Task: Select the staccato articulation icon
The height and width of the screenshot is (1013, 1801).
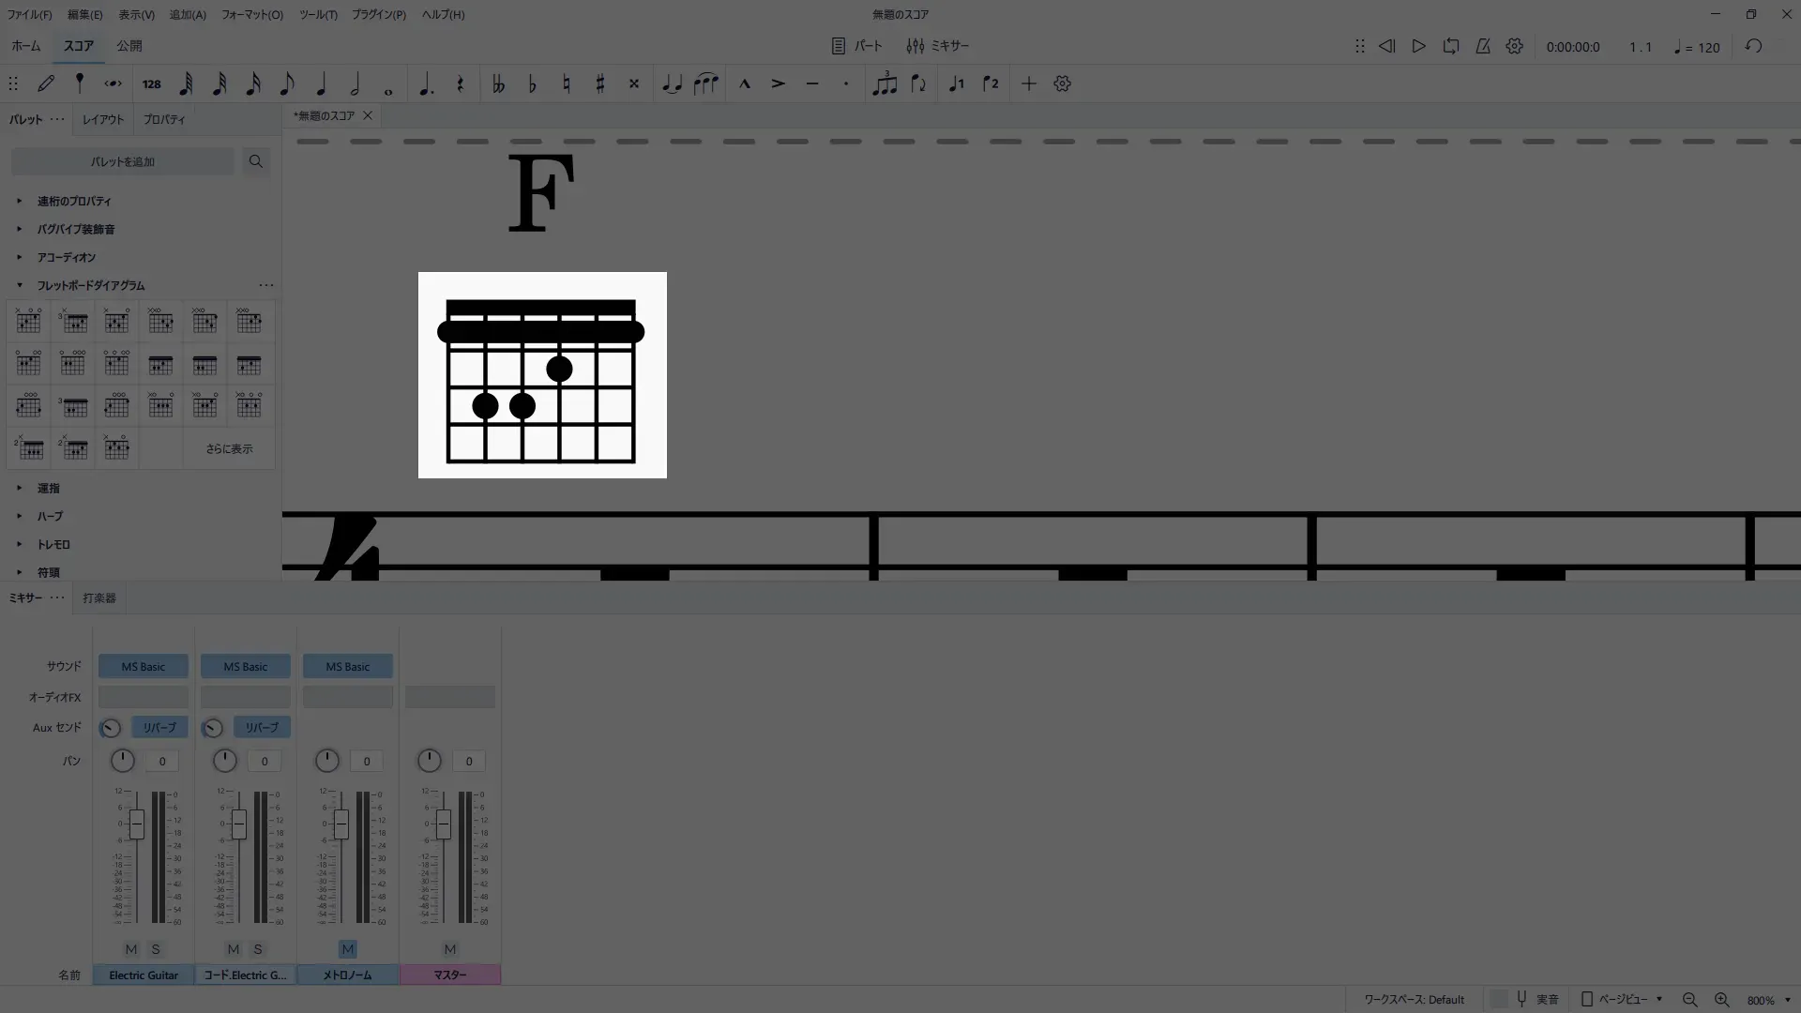Action: pos(846,83)
